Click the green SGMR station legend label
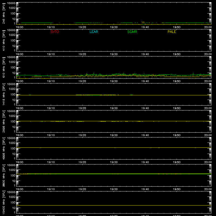 tap(132, 32)
